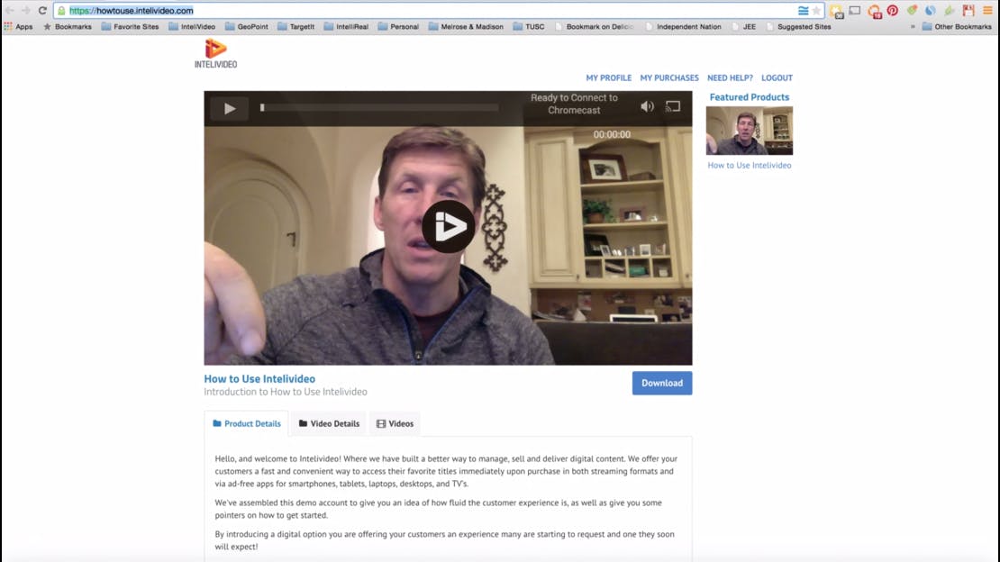Bookmark this page with the star icon
Viewport: 1000px width, 562px height.
[816, 10]
